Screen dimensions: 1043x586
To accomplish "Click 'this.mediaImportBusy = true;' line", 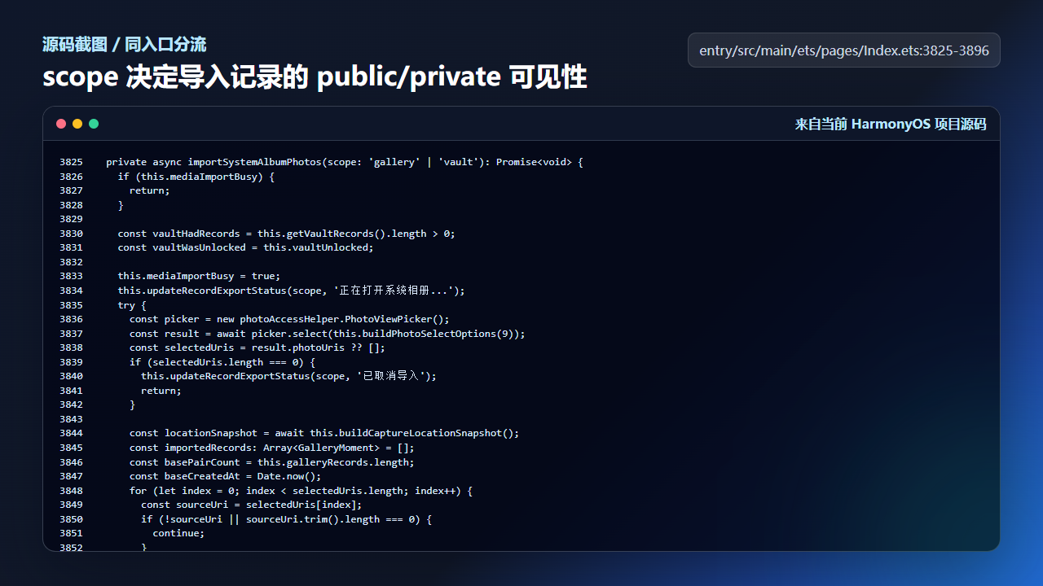I will coord(199,276).
